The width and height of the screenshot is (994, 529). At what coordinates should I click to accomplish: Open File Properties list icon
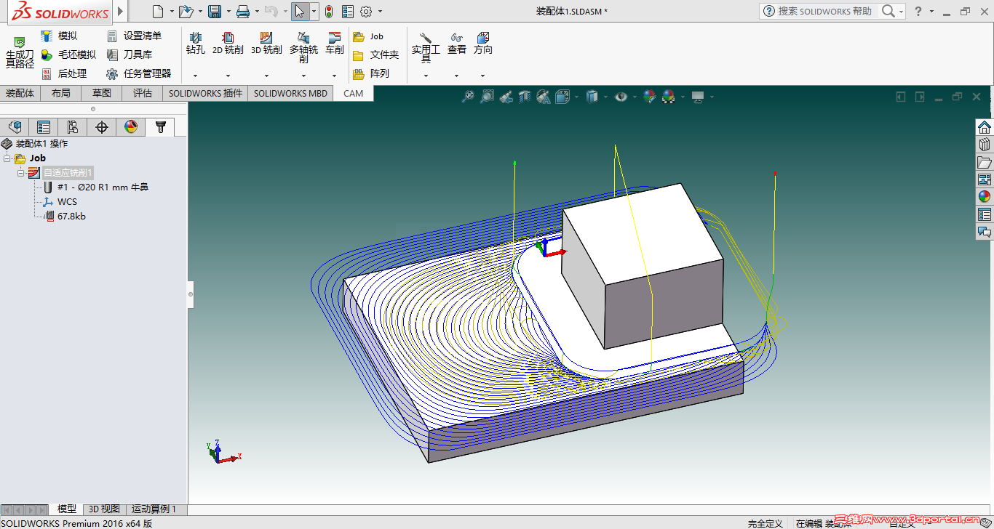[x=348, y=11]
